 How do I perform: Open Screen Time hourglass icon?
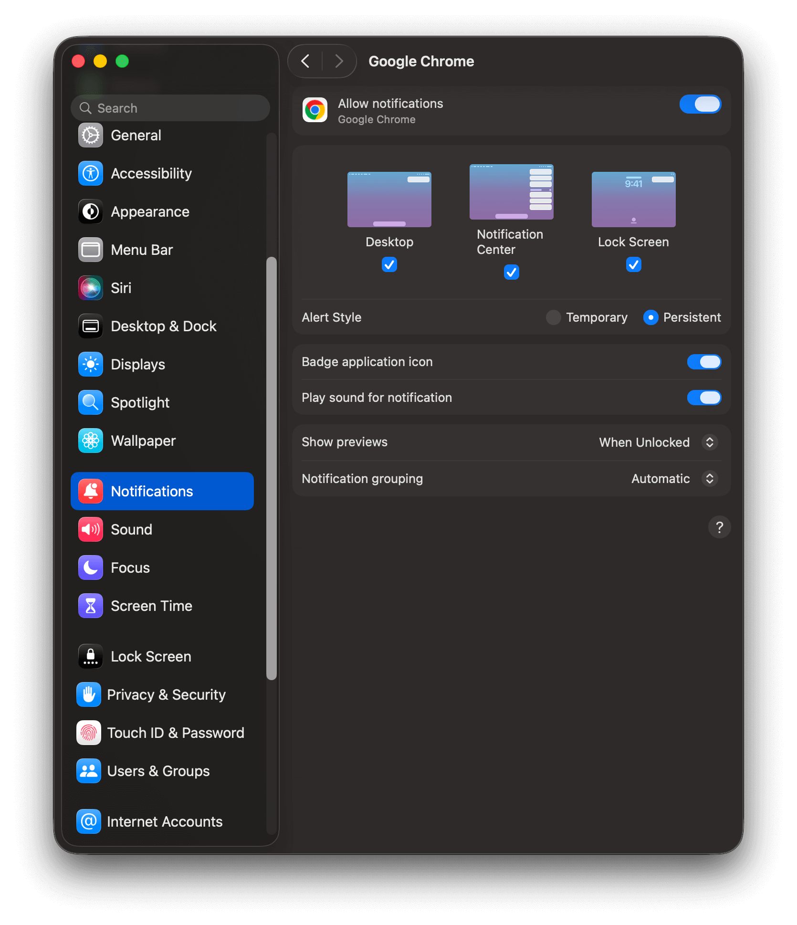point(91,606)
